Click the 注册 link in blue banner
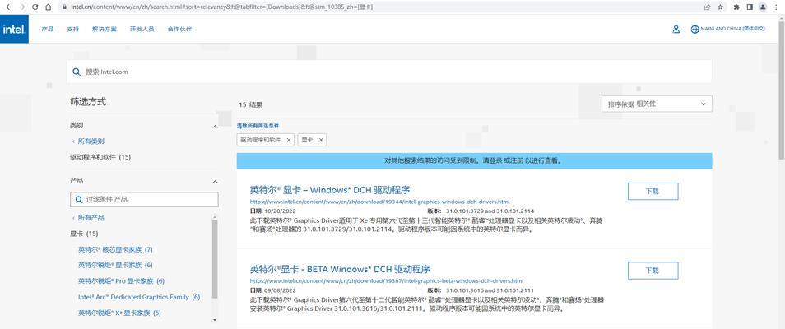Screen dimensions: 785x329 [517, 160]
